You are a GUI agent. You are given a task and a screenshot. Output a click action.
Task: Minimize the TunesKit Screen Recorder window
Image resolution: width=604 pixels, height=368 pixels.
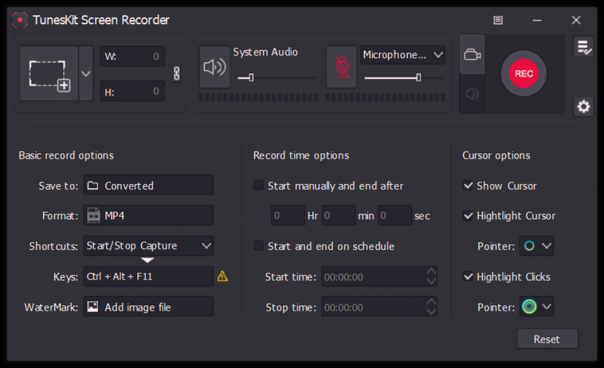pyautogui.click(x=537, y=20)
